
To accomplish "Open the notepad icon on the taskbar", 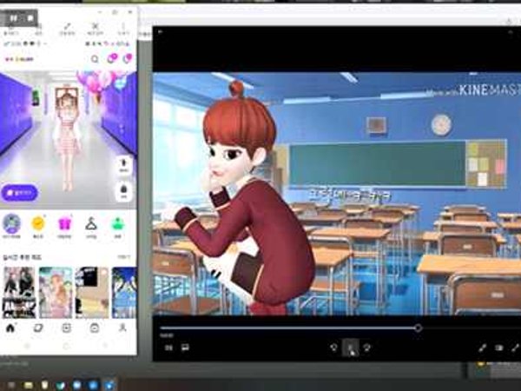I will click(44, 385).
